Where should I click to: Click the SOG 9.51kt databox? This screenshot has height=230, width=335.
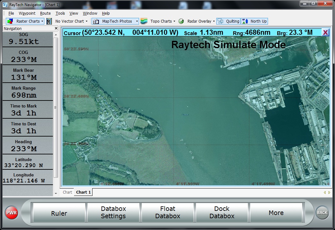point(27,39)
